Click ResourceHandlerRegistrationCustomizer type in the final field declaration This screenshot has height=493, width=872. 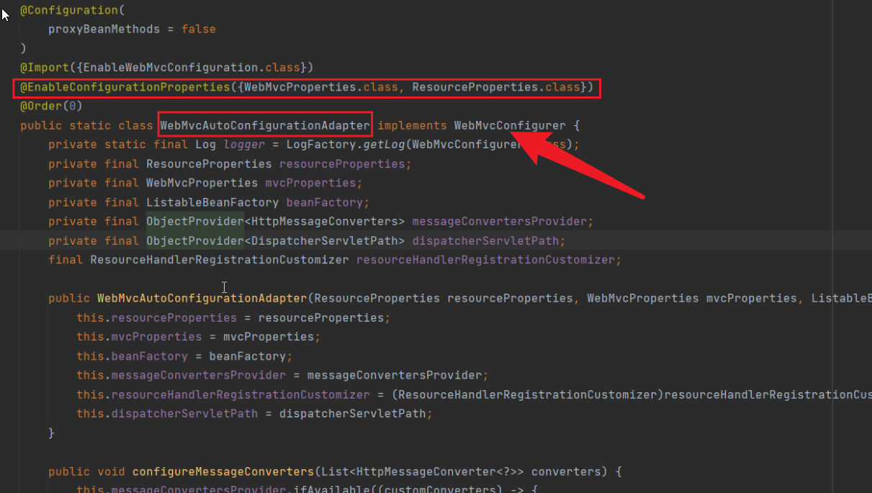(220, 260)
